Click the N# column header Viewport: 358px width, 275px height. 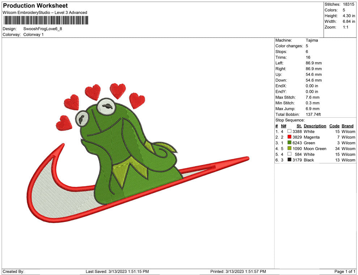click(x=284, y=126)
